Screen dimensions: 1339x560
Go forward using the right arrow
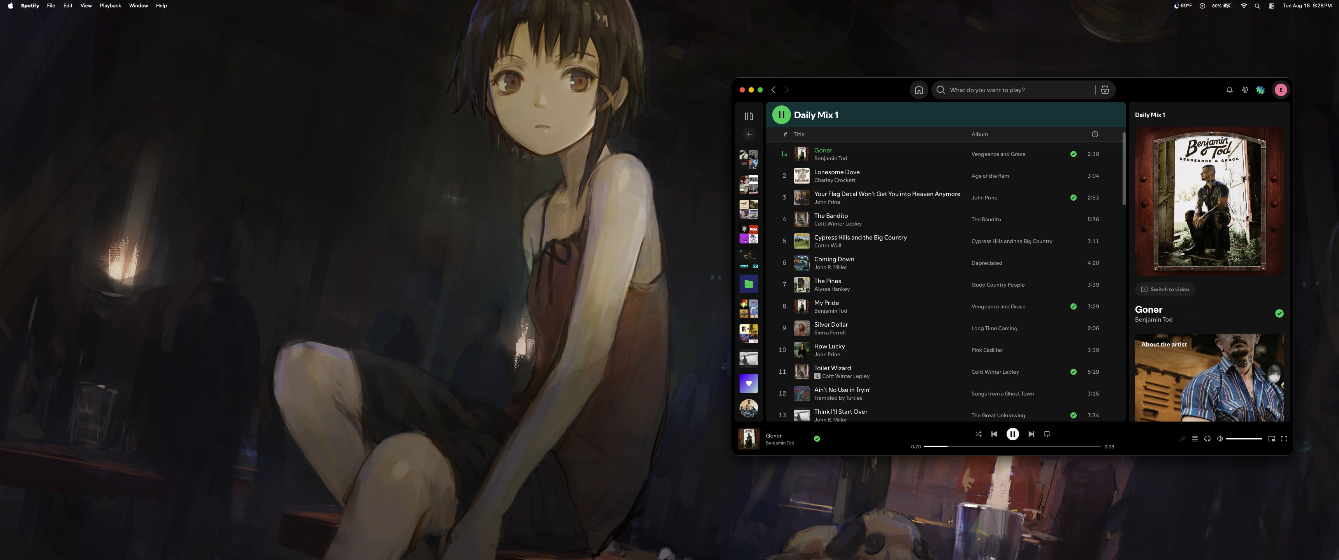coord(786,90)
